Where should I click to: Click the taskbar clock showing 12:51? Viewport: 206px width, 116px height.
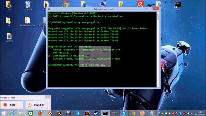pyautogui.click(x=200, y=113)
